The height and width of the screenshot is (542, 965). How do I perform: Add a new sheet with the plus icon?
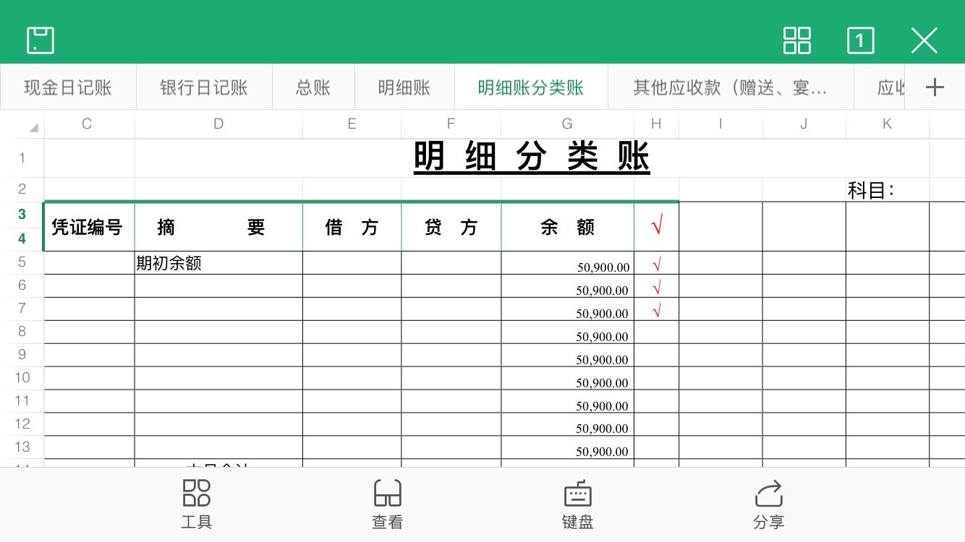point(935,87)
